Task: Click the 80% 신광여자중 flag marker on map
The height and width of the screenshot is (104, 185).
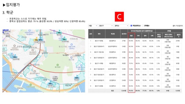Action: [x=41, y=40]
